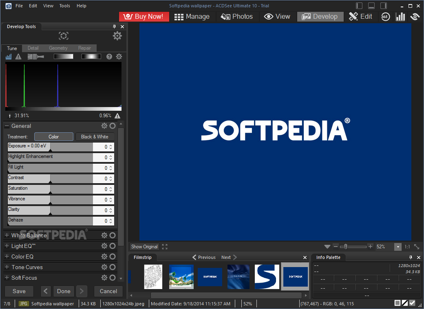Image resolution: width=424 pixels, height=309 pixels.
Task: Open the Edit menu
Action: [33, 6]
